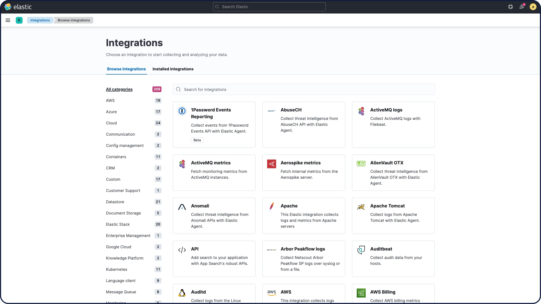
Task: Select All categories filter
Action: click(119, 89)
